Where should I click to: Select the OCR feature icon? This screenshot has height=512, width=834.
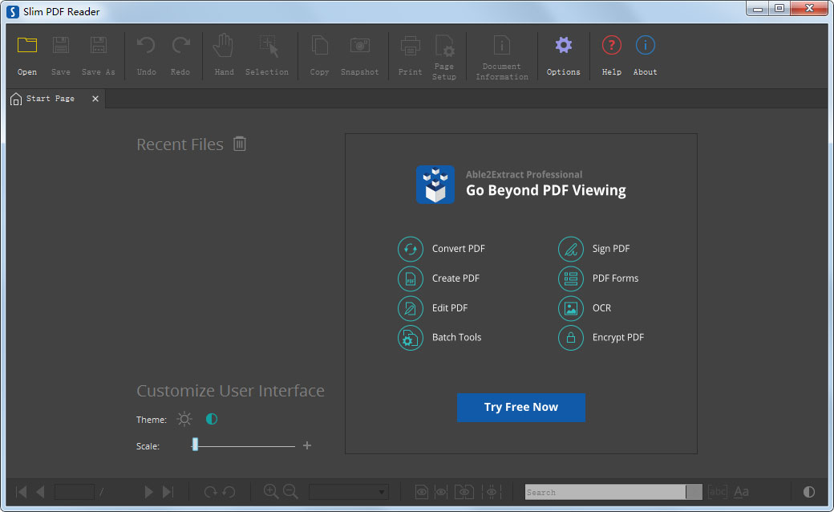click(x=571, y=308)
